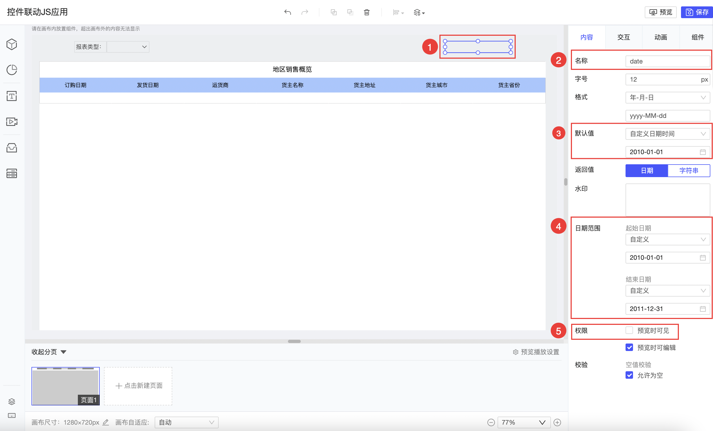Click the 保存 button
713x431 pixels.
pos(697,12)
